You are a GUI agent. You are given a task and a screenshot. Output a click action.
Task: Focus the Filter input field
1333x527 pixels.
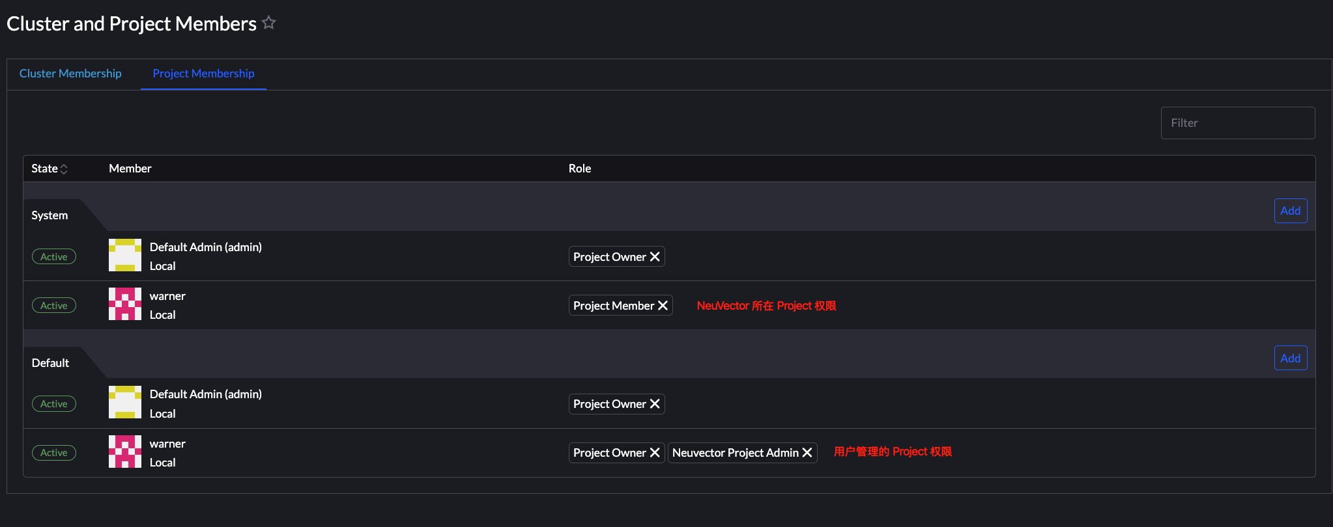point(1237,123)
